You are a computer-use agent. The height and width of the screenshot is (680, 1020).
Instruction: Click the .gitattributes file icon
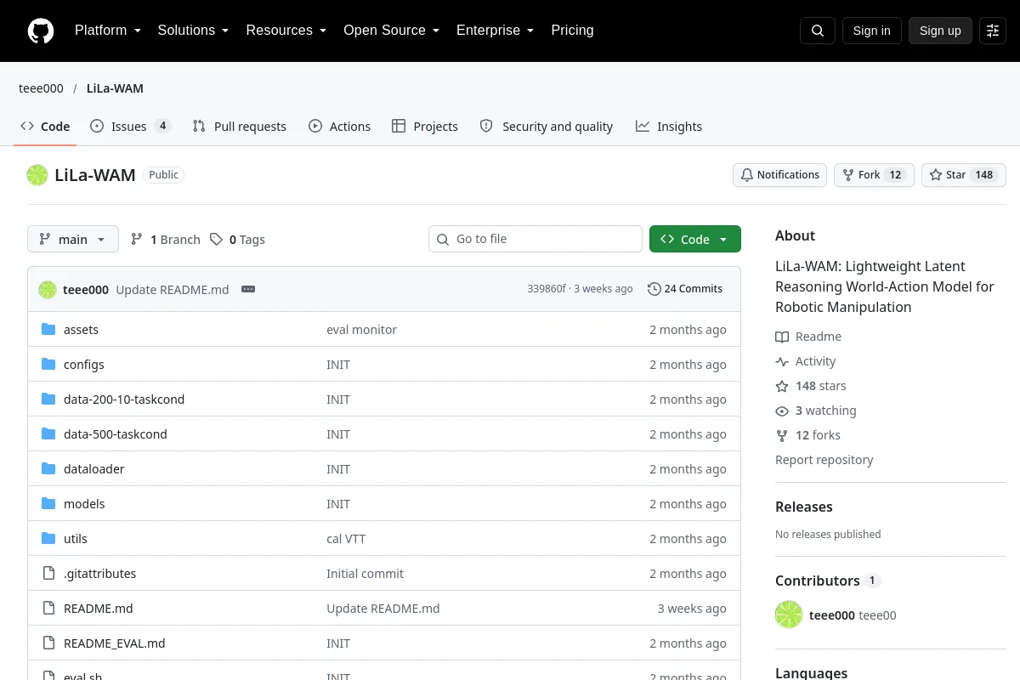48,574
